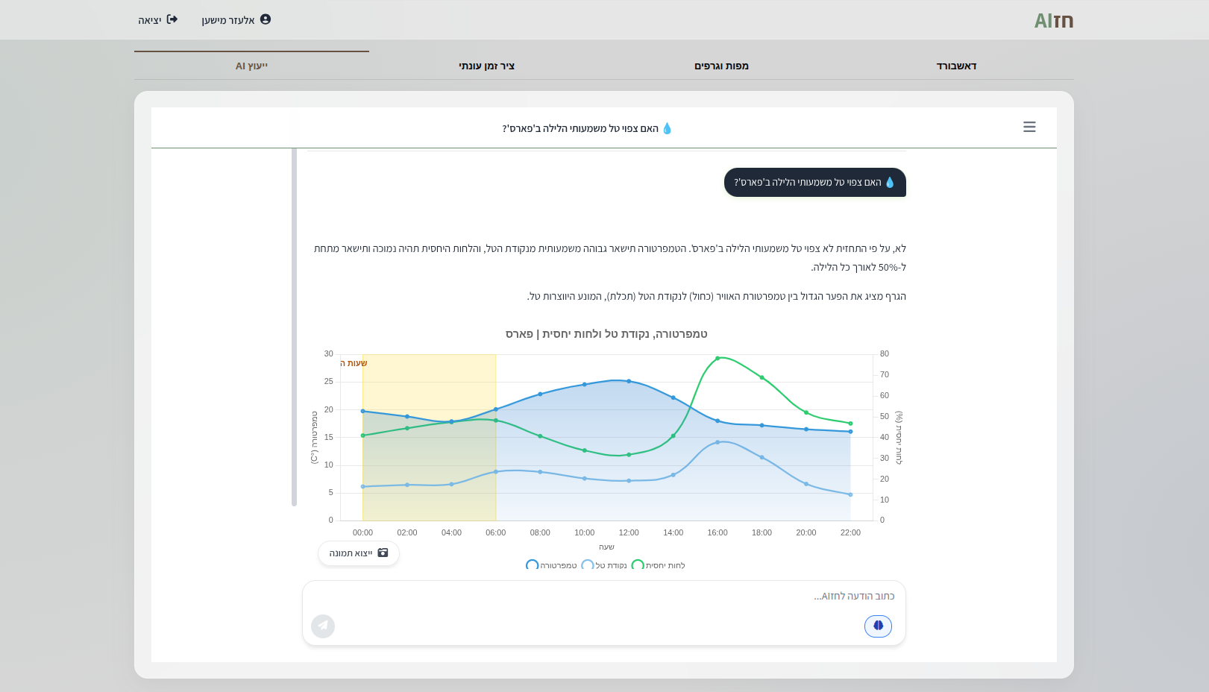
Task: Click the יציאה logout link
Action: (x=150, y=20)
